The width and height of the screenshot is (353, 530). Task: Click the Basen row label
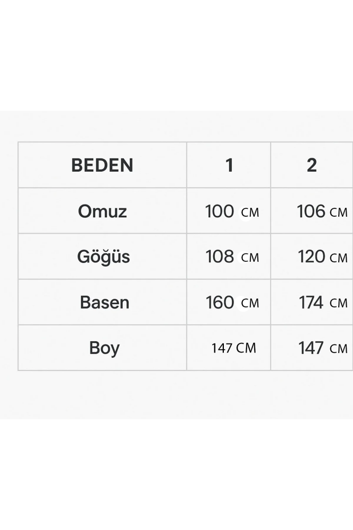coord(104,303)
